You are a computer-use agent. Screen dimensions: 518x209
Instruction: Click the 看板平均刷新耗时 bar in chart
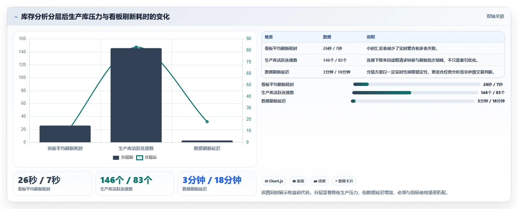(x=65, y=134)
